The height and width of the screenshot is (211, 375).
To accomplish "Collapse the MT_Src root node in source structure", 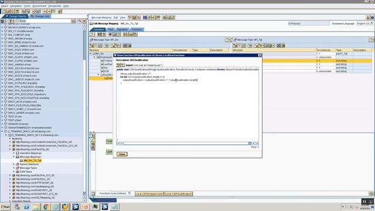I will point(91,53).
